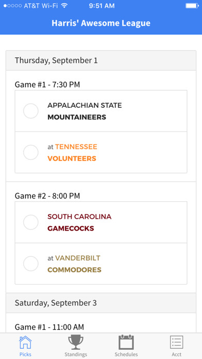
Task: Tap the VANDERBILT COMMODORES team name
Action: [x=74, y=264]
